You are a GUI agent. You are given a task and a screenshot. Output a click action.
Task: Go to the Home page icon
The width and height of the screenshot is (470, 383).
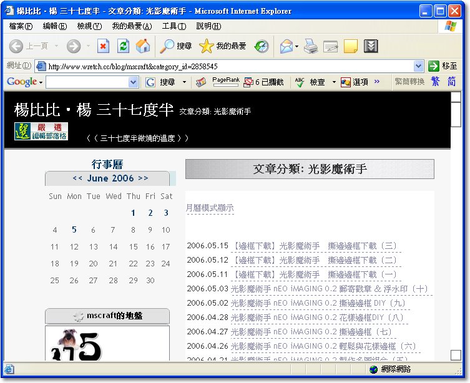[143, 46]
